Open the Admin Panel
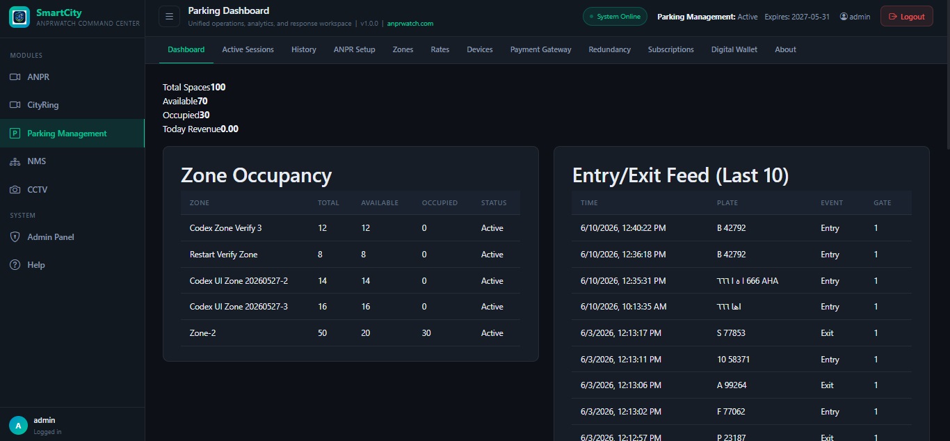This screenshot has height=441, width=950. (72, 237)
